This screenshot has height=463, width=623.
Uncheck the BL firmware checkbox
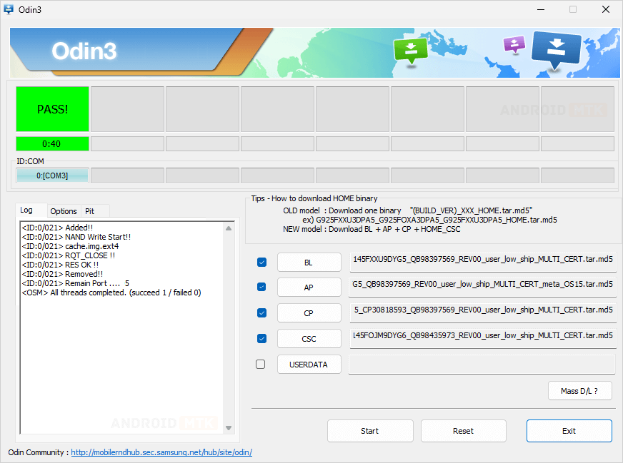pyautogui.click(x=261, y=263)
